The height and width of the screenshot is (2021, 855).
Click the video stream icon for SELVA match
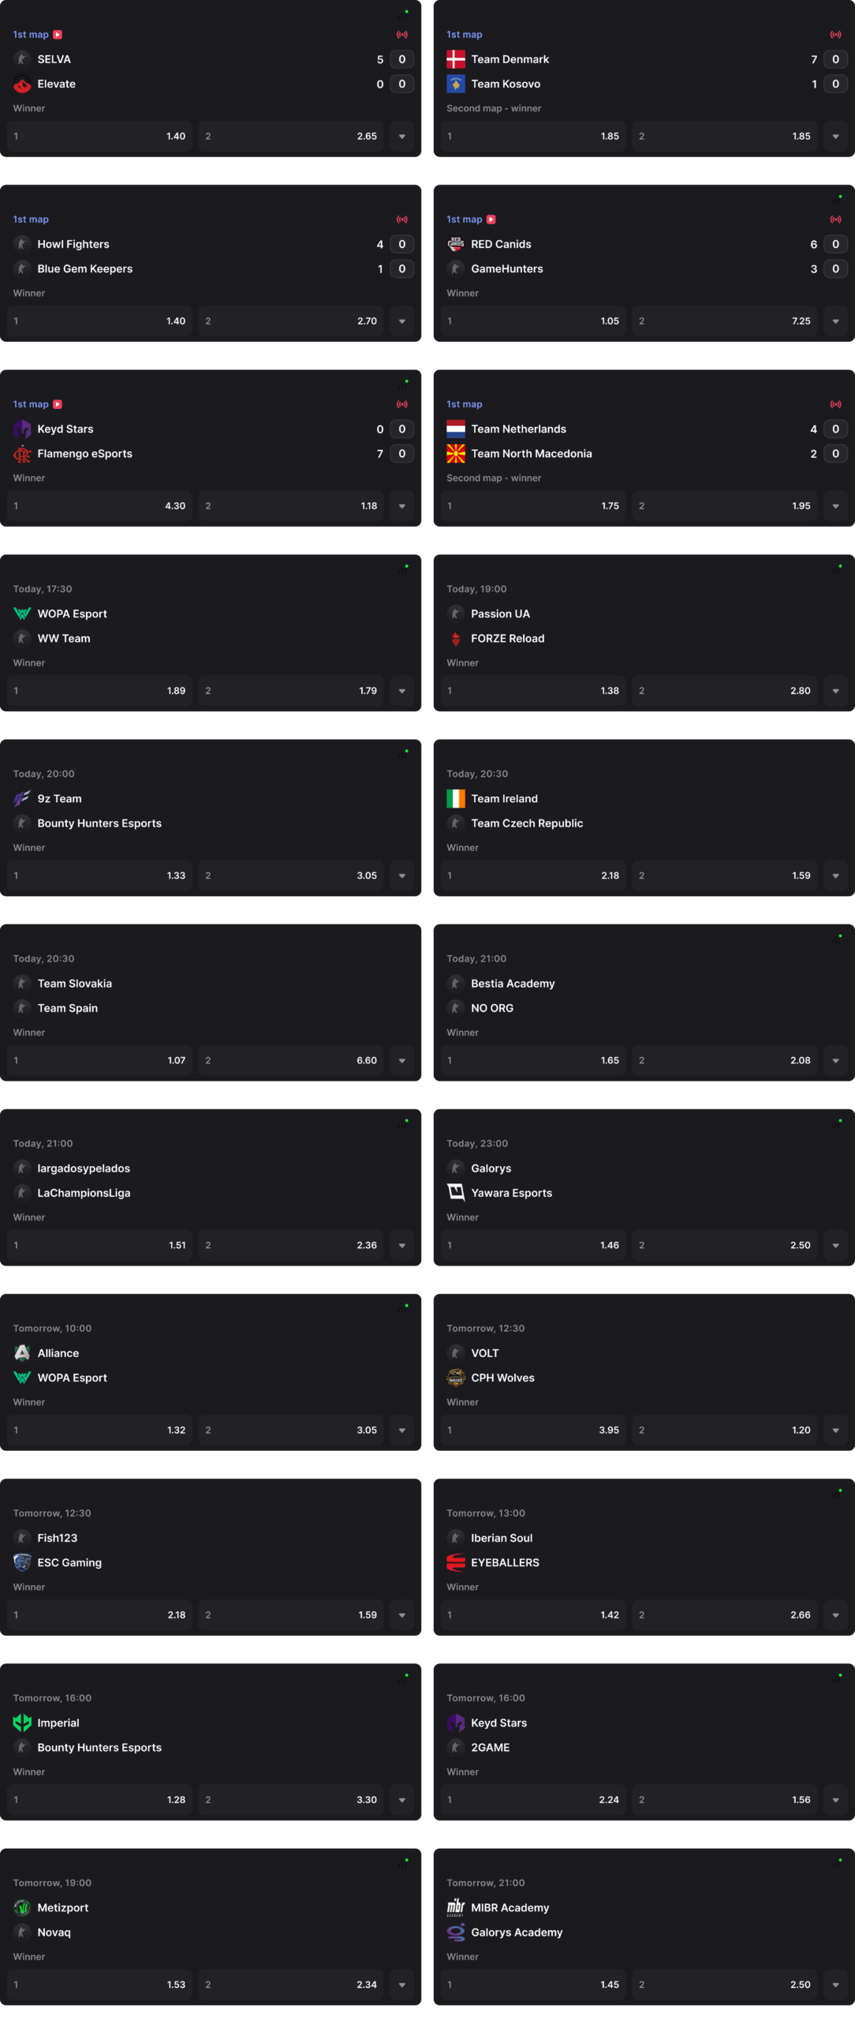click(58, 35)
